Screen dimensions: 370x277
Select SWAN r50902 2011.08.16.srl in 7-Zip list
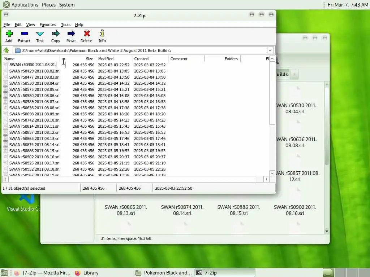click(34, 157)
